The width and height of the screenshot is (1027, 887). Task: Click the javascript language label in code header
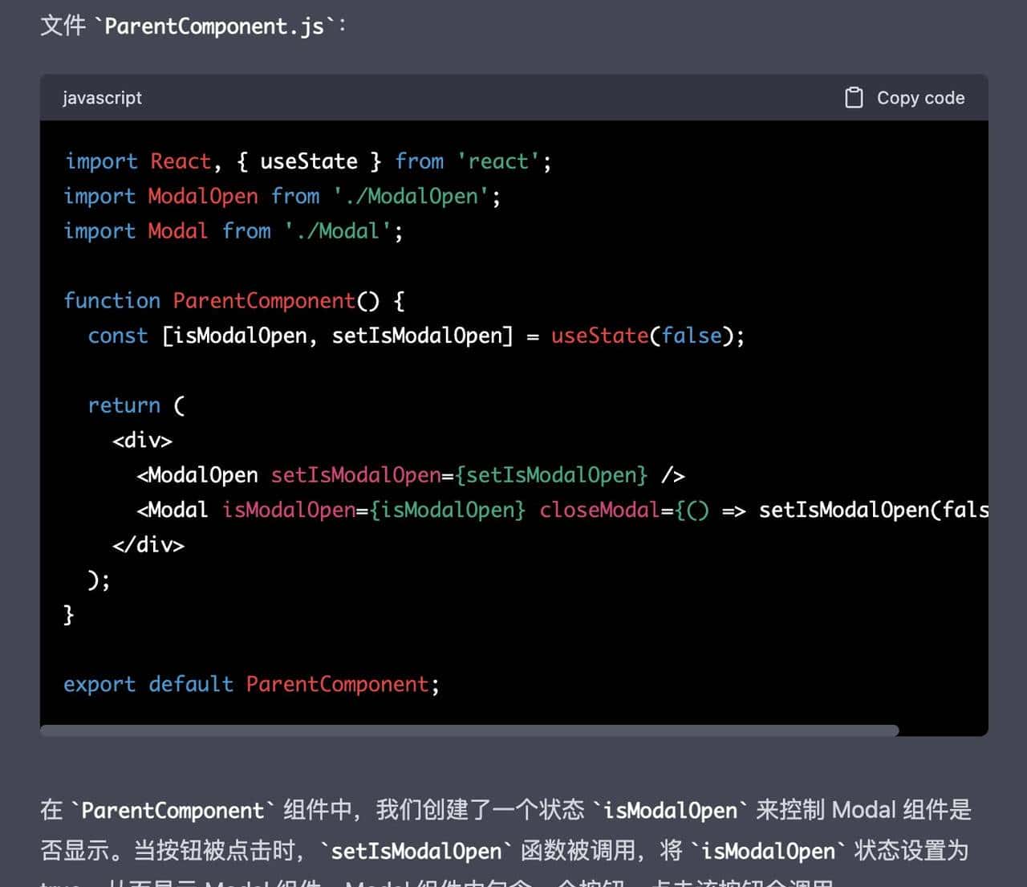coord(102,98)
